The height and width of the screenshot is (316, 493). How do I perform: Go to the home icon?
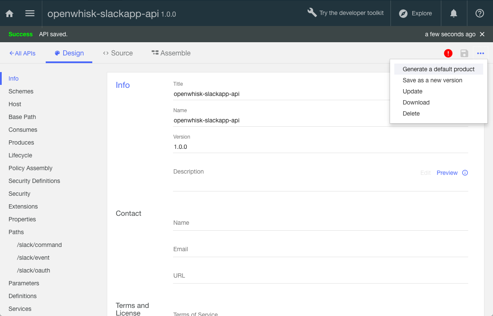(9, 14)
